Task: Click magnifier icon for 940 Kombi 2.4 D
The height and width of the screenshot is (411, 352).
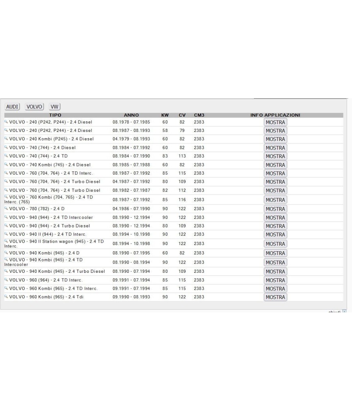Action: (6, 252)
